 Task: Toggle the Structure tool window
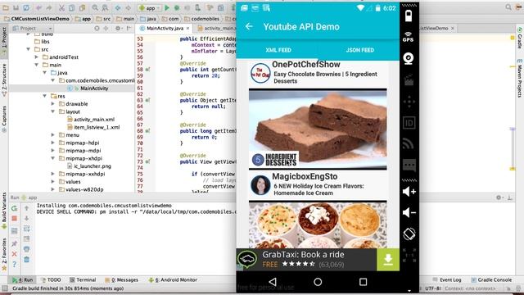click(4, 80)
